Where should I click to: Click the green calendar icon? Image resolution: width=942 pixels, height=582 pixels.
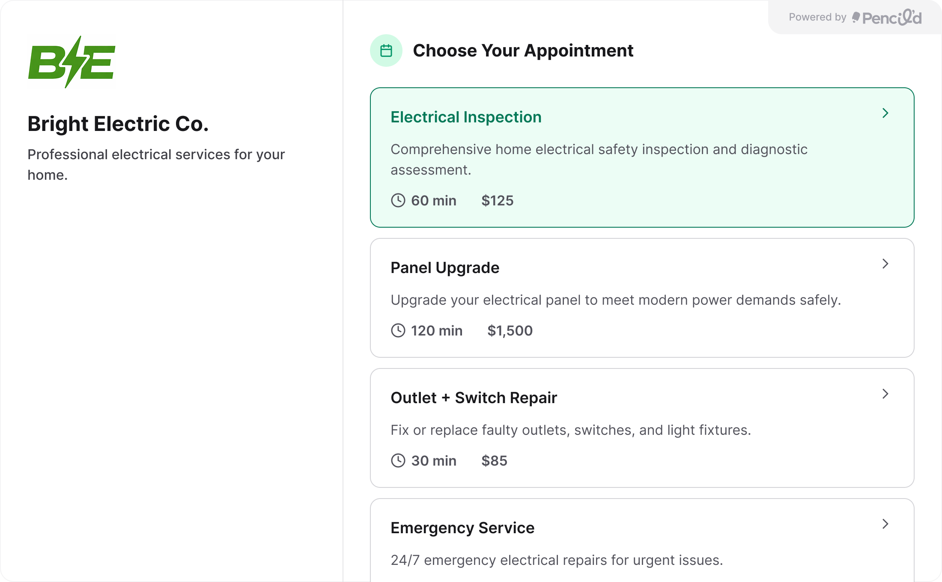386,50
